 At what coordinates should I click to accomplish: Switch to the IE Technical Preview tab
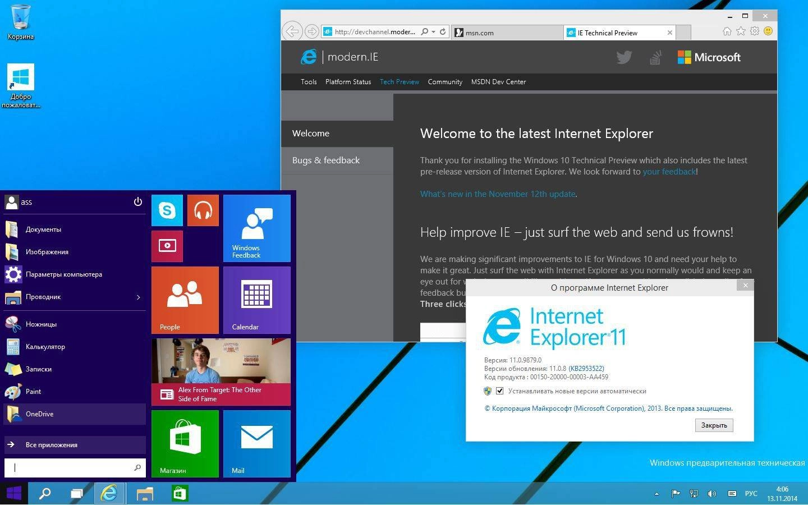tap(619, 33)
